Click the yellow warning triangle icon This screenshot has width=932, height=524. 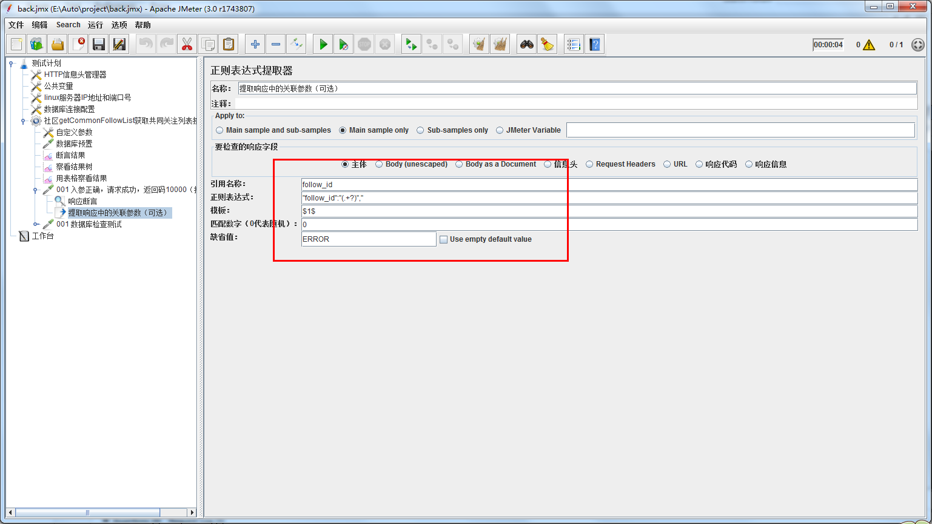point(869,45)
